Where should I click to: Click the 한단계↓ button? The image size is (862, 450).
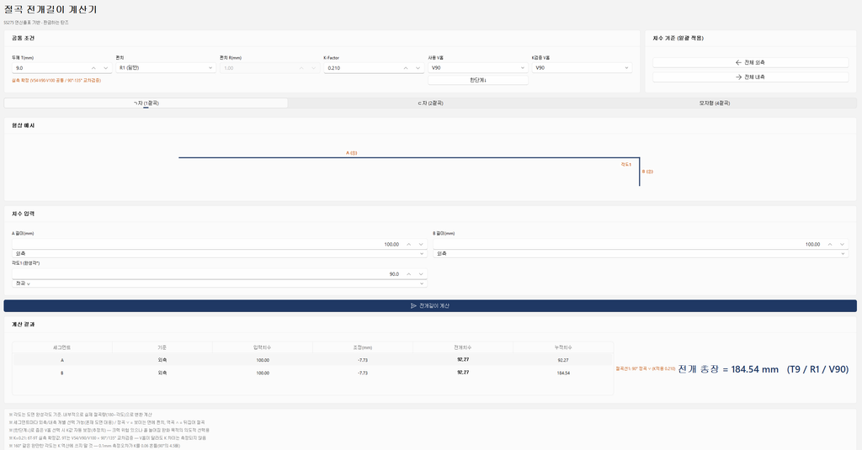click(478, 80)
